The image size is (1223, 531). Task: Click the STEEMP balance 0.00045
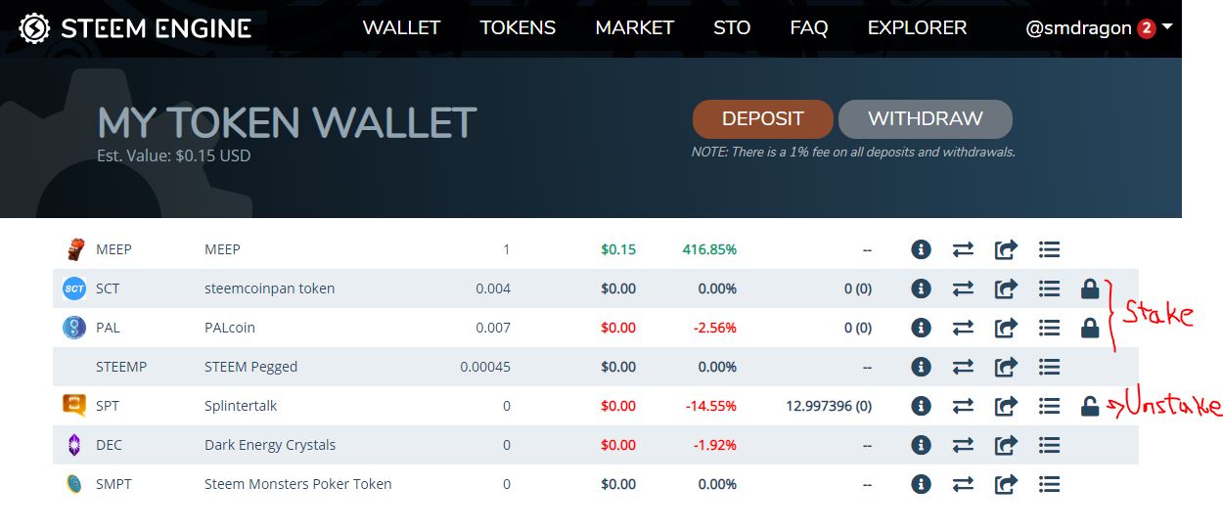pyautogui.click(x=485, y=367)
